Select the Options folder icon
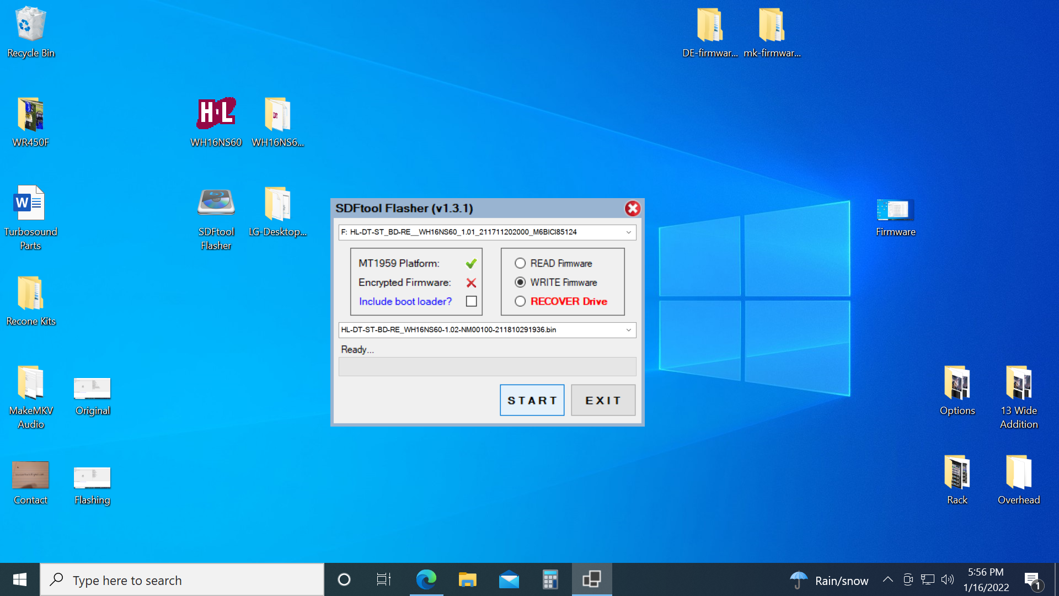Viewport: 1059px width, 596px height. [x=957, y=390]
